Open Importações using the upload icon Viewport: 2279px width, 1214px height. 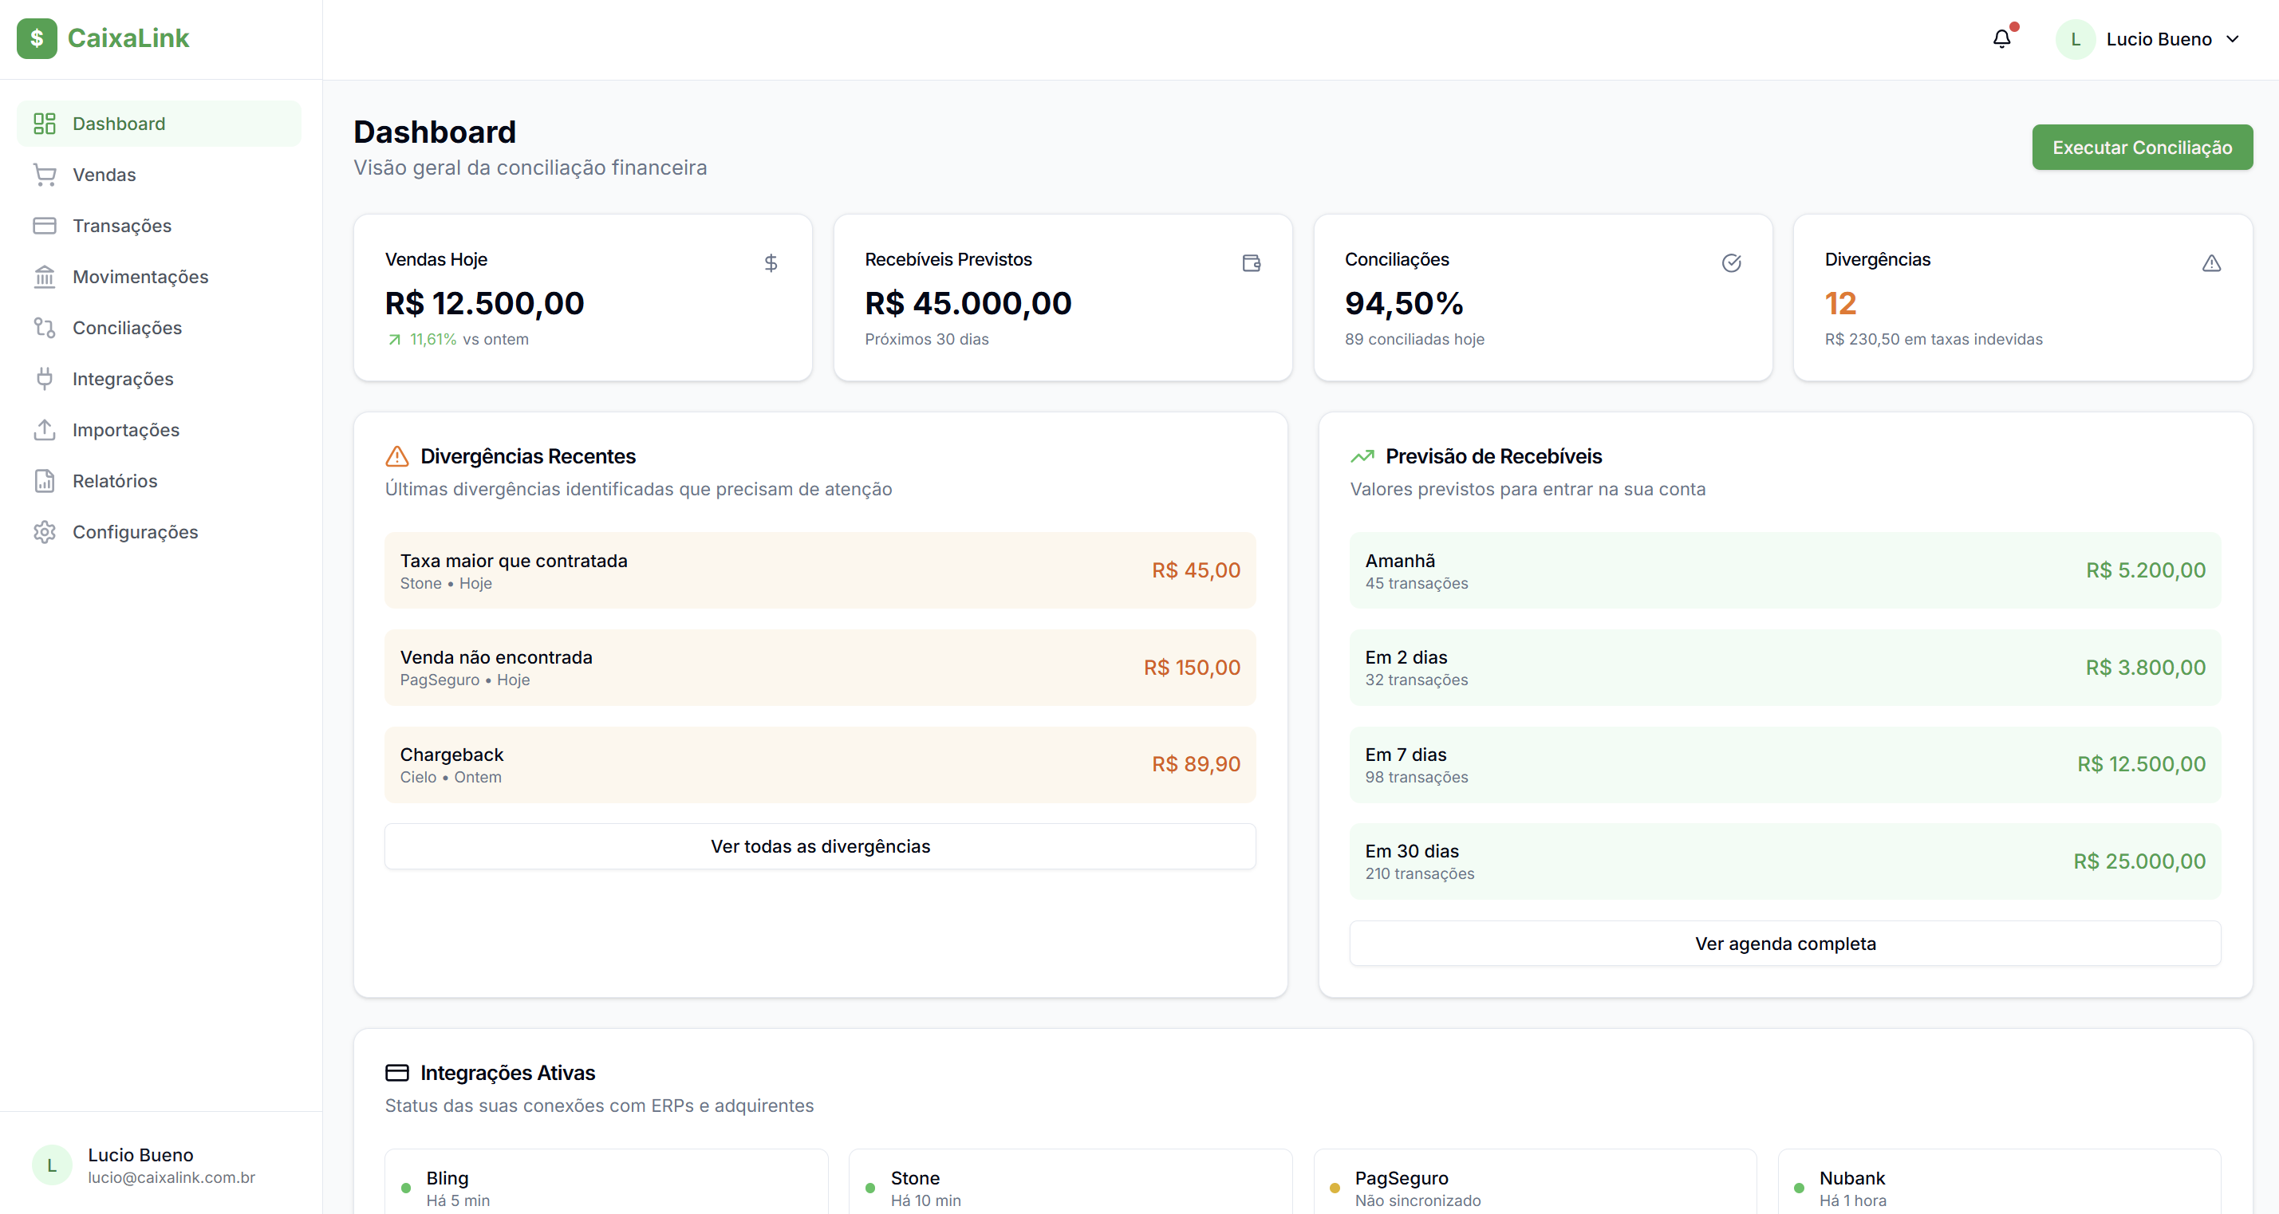pyautogui.click(x=44, y=429)
